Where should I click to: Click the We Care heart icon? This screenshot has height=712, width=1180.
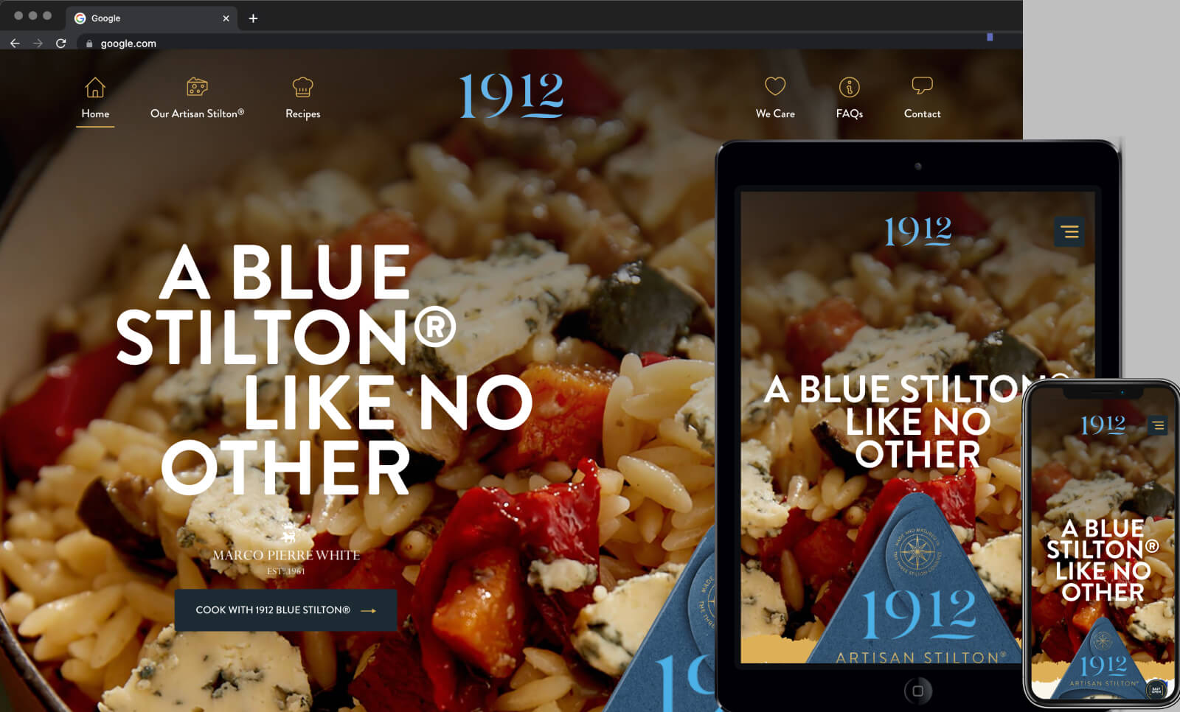tap(774, 86)
